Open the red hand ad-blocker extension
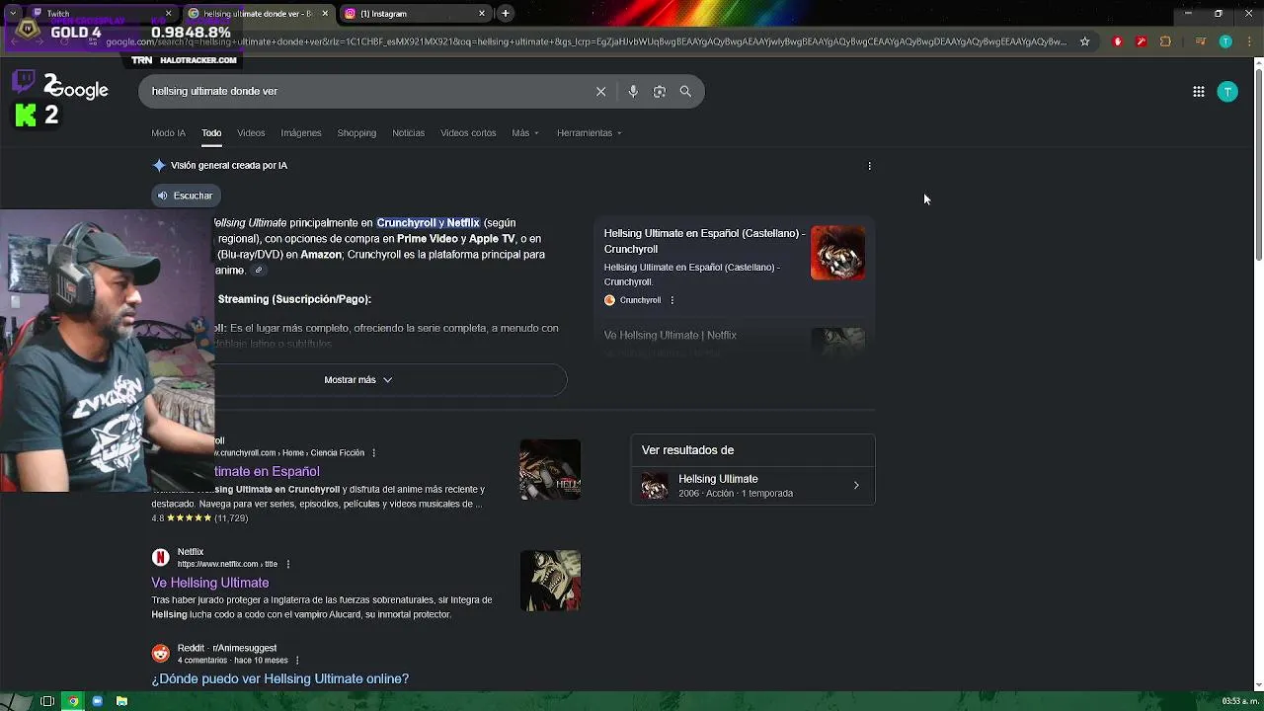This screenshot has height=711, width=1264. coord(1118,41)
